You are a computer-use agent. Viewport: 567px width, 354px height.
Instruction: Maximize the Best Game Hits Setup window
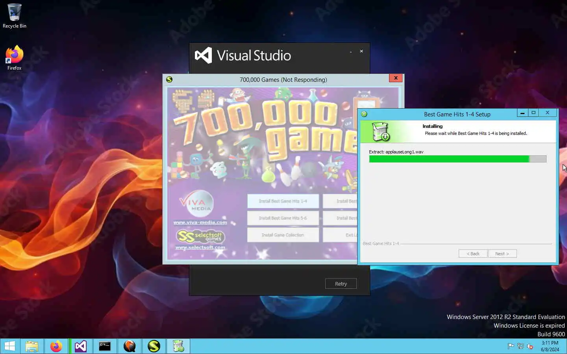(534, 113)
